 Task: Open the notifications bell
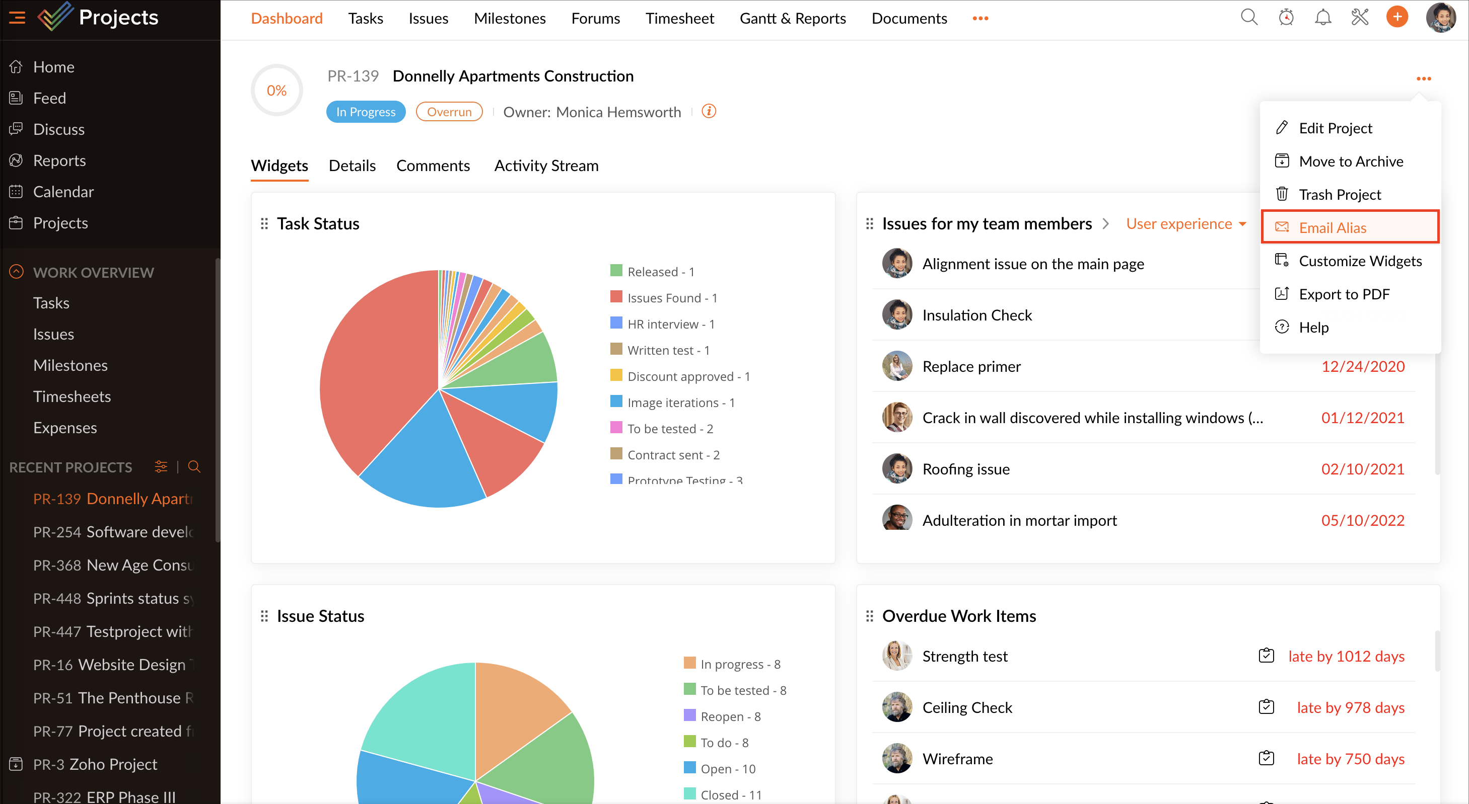(1322, 18)
